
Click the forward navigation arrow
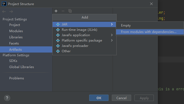pos(11,12)
